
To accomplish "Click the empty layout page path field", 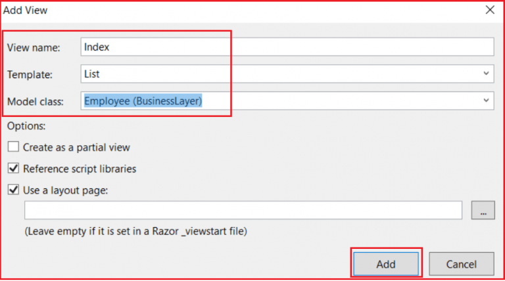I will 243,210.
